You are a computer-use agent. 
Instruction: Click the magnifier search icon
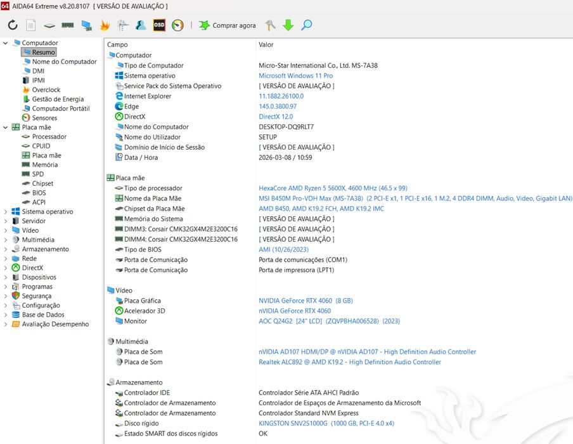[306, 25]
